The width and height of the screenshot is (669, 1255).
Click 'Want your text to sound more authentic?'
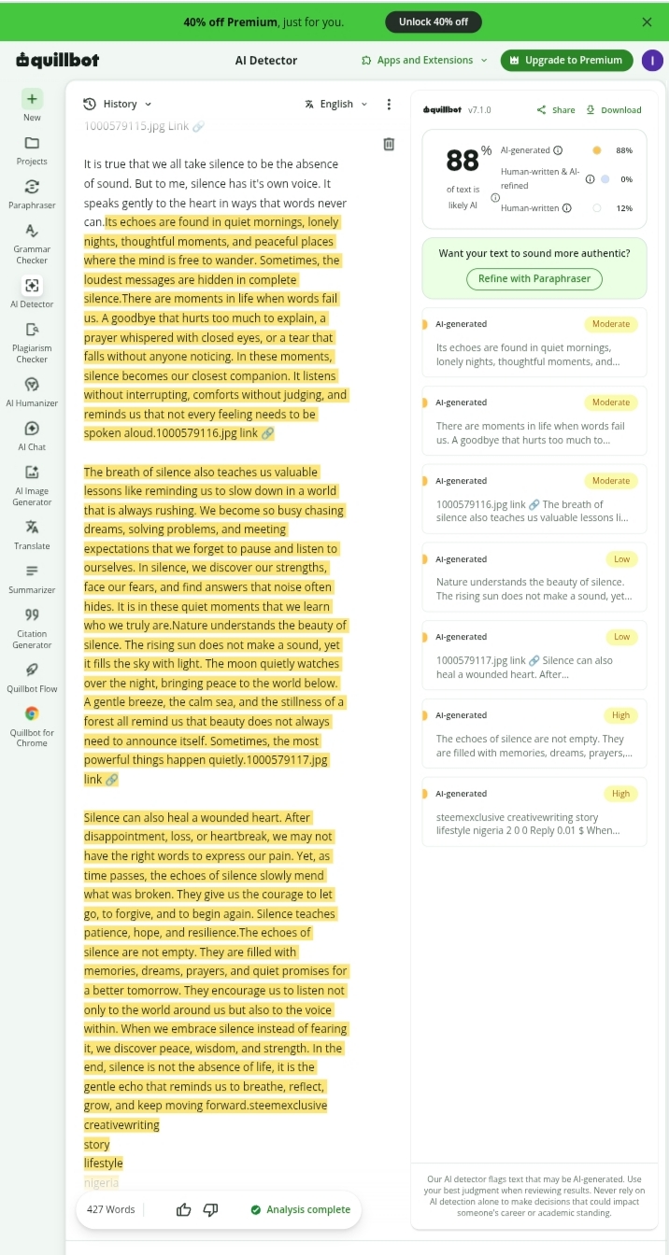pos(534,253)
